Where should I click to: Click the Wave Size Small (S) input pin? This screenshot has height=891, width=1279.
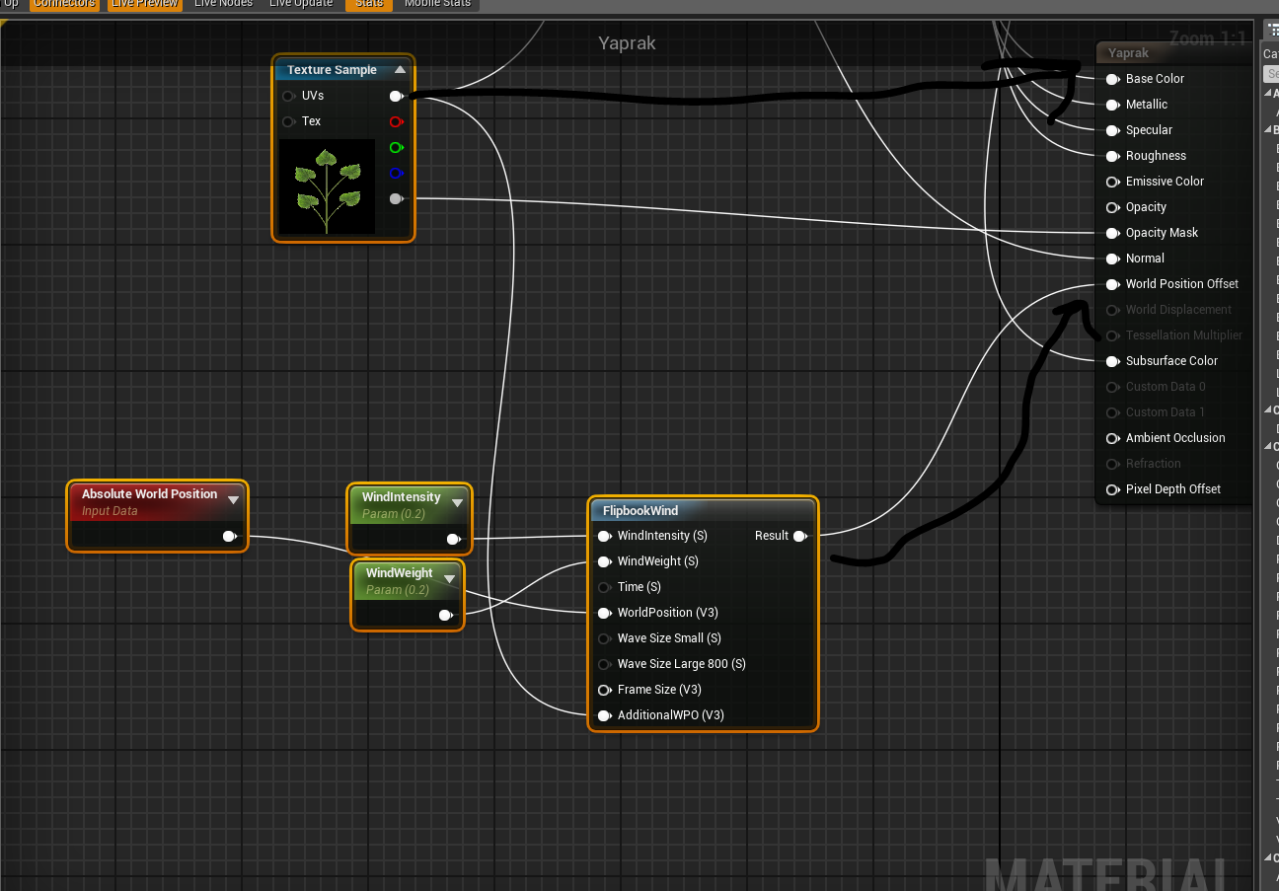(x=604, y=638)
